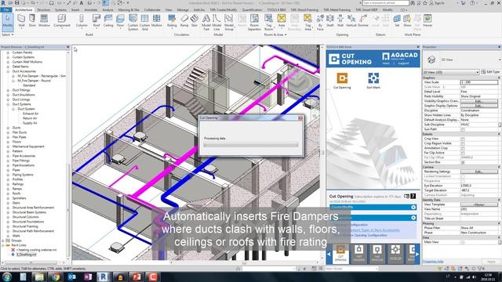Open the Properties help link
The height and width of the screenshot is (282, 502).
[433, 262]
